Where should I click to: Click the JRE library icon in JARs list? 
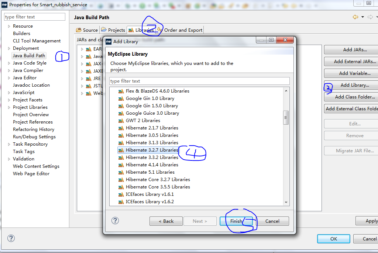pos(89,79)
